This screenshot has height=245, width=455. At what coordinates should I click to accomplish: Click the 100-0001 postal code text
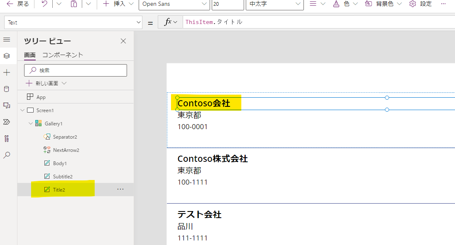(x=193, y=127)
